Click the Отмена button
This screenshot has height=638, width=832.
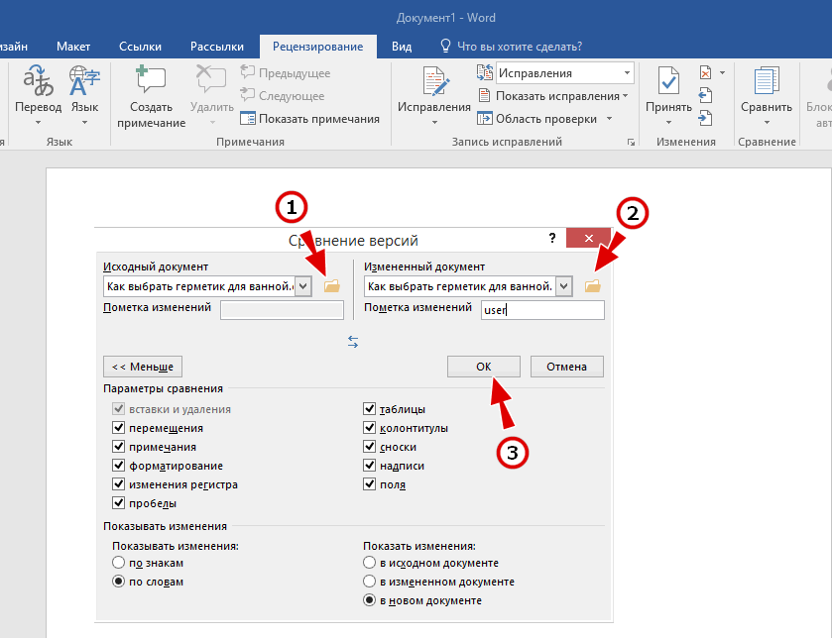pyautogui.click(x=566, y=367)
